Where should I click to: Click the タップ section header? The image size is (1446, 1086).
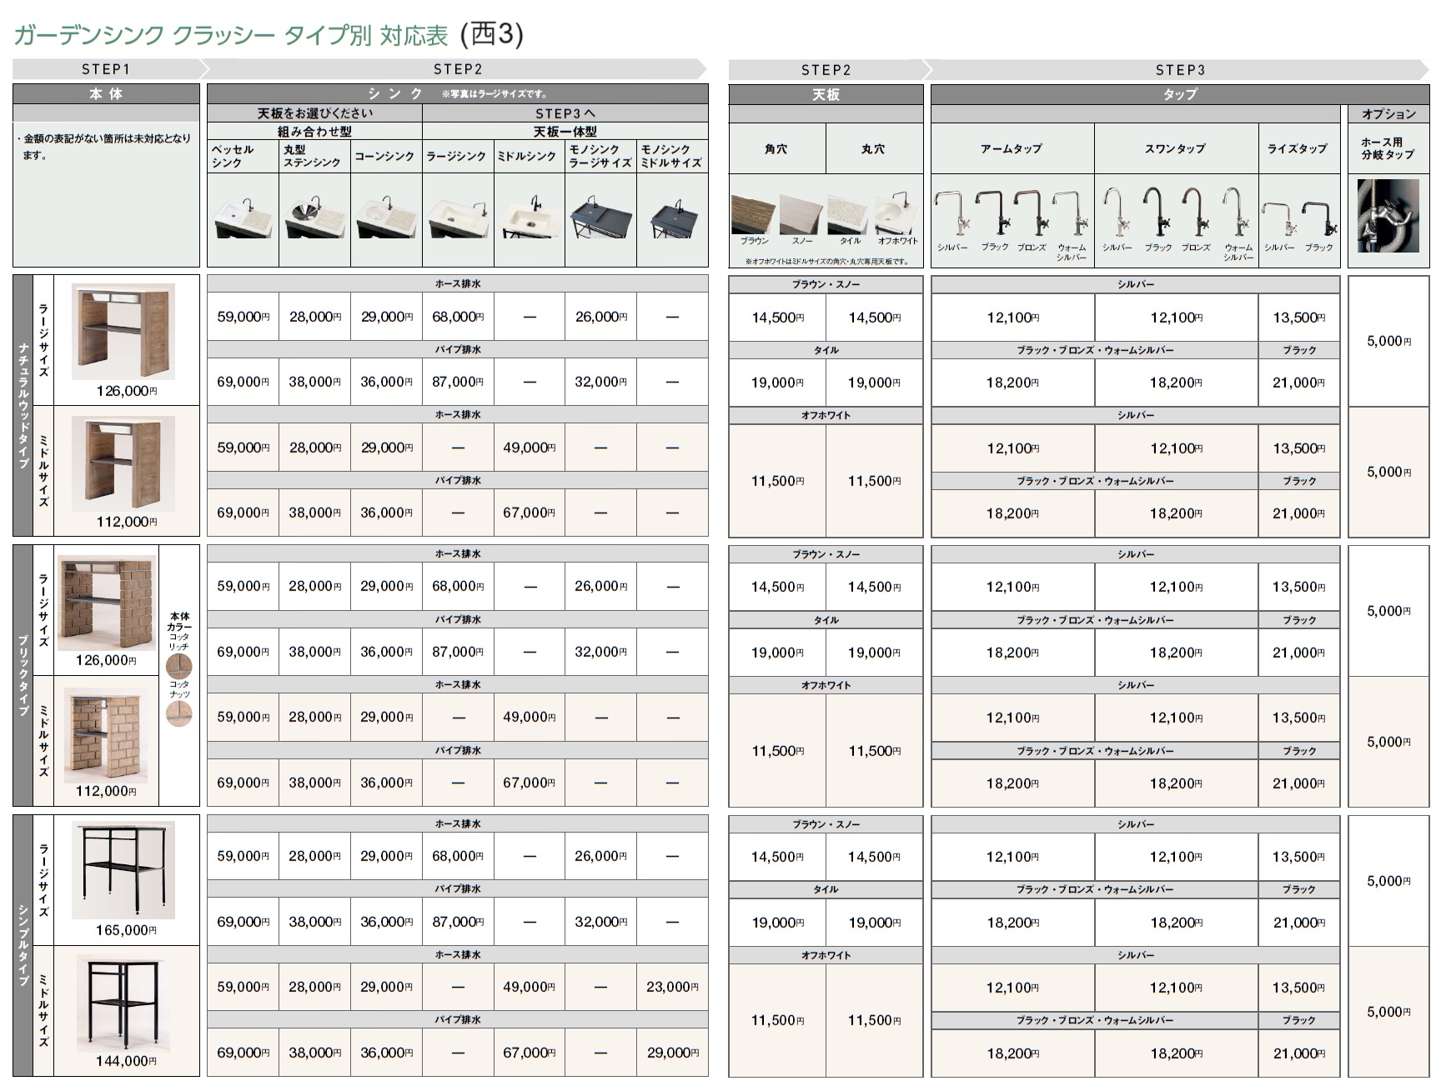tap(1179, 94)
